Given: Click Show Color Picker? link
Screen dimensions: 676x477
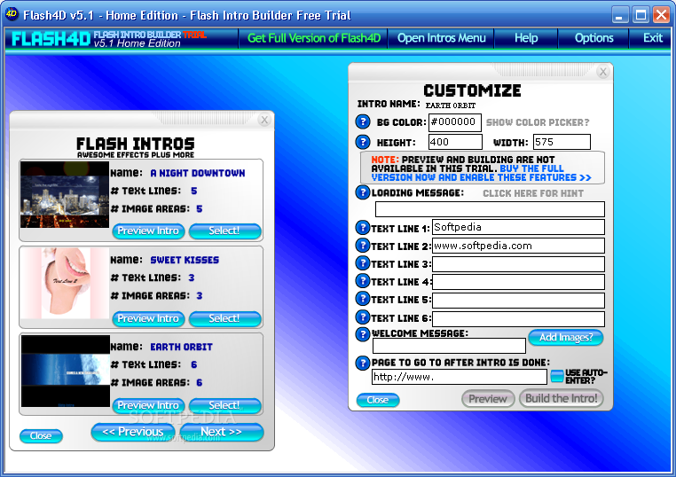Looking at the screenshot, I should click(x=538, y=122).
